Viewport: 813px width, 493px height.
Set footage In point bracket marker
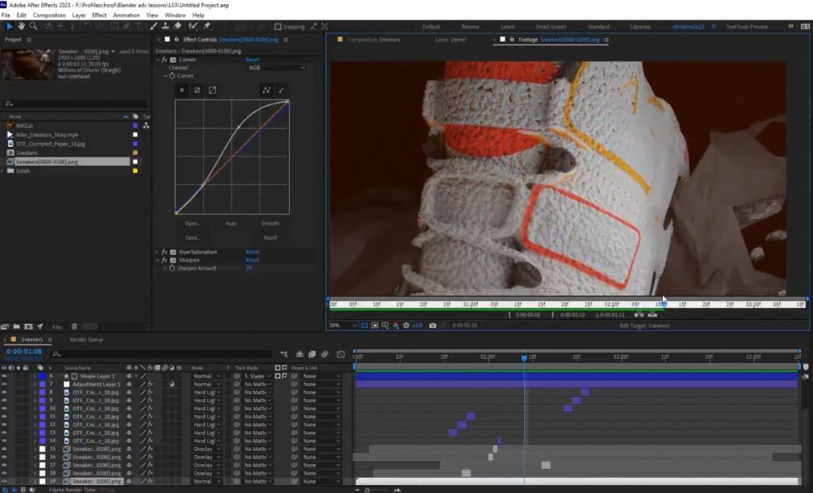[509, 314]
